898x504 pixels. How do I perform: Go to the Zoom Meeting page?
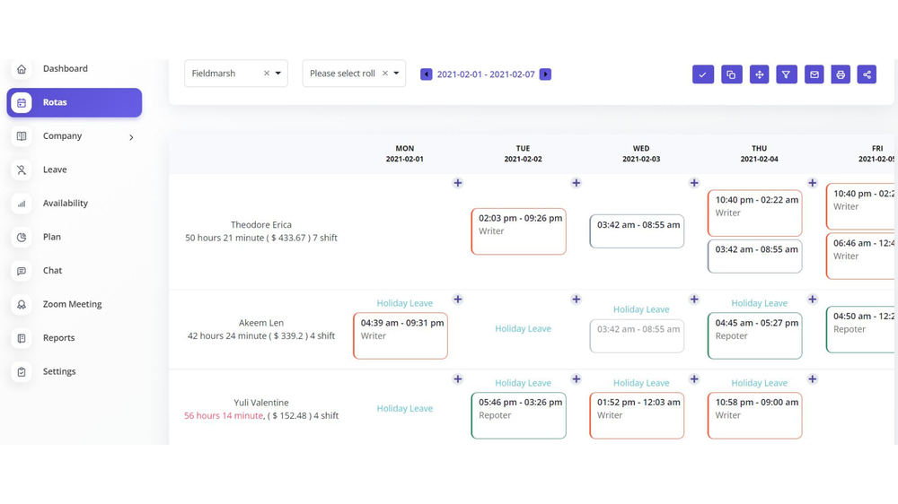[72, 304]
